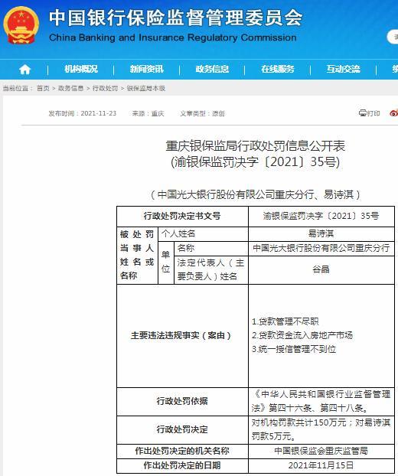398x476 pixels.
Task: Open the 政务信息 menu
Action: pos(212,69)
